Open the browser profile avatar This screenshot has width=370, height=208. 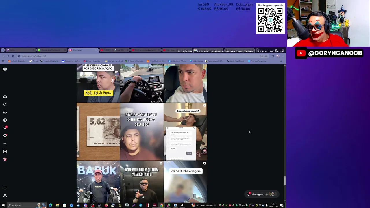click(278, 56)
